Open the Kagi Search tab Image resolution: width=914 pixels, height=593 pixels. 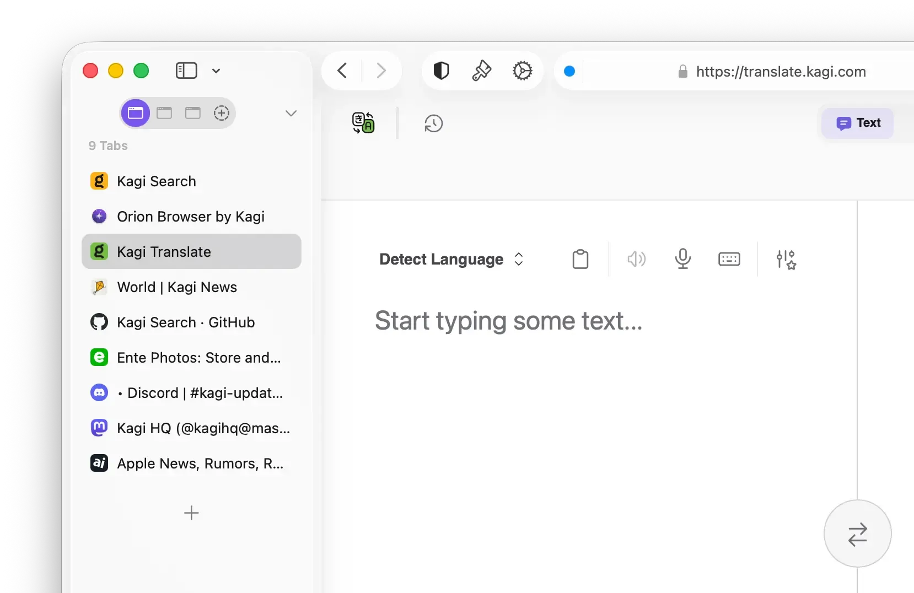191,181
